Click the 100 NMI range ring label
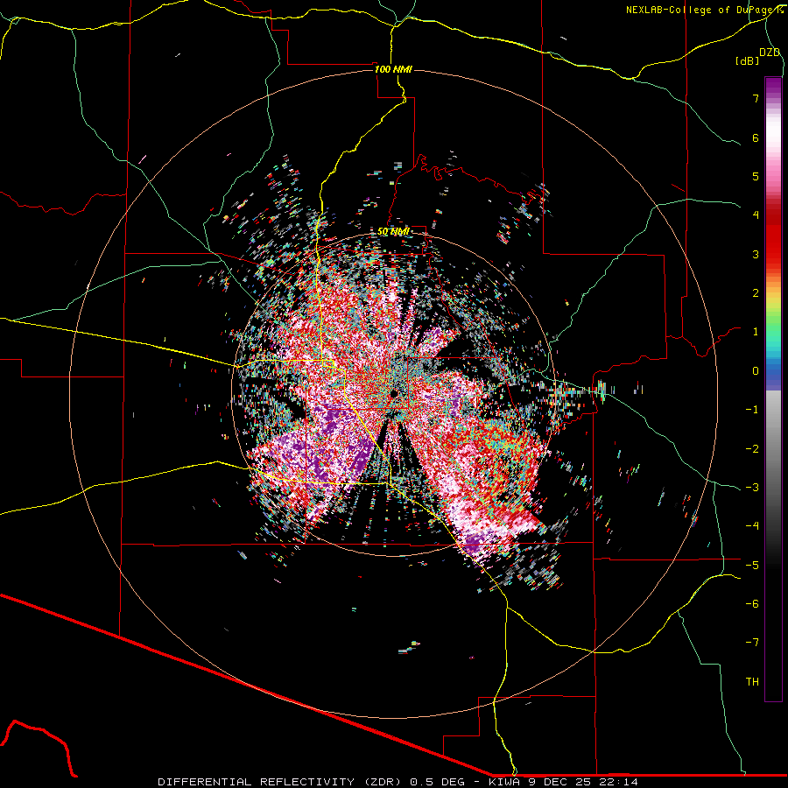788x788 pixels. click(x=393, y=69)
